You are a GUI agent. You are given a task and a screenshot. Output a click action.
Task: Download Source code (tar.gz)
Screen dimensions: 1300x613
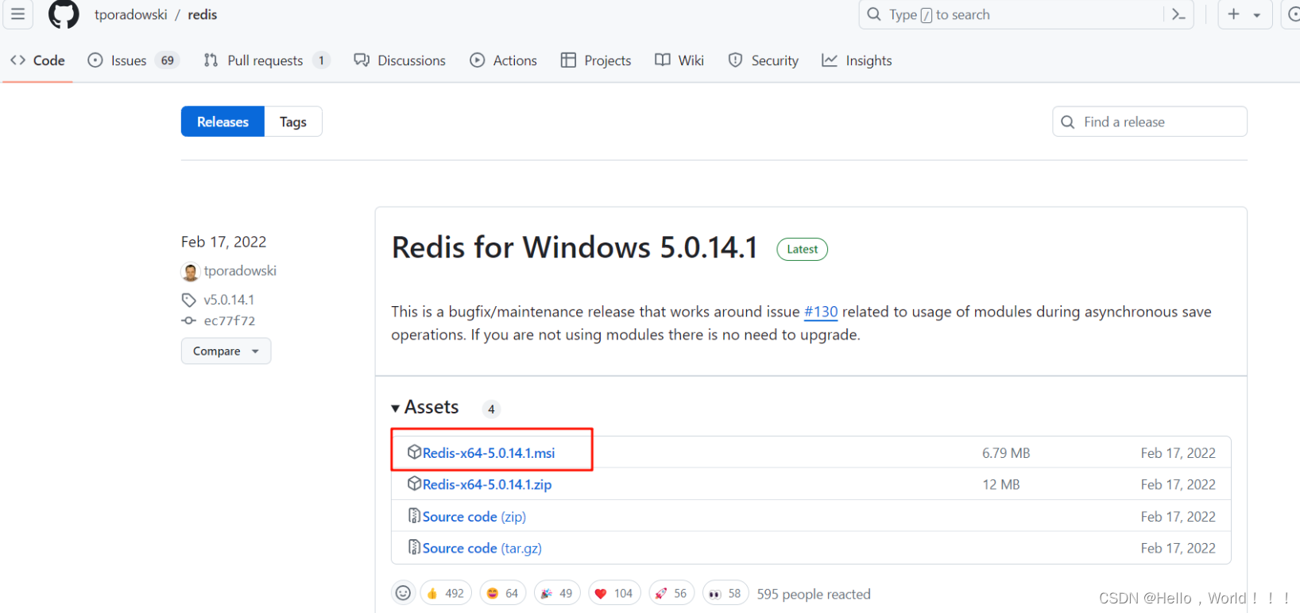point(482,549)
